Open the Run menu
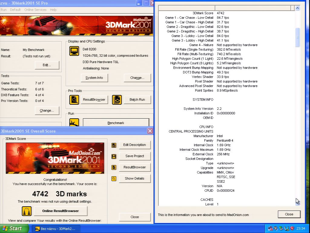 point(3,10)
